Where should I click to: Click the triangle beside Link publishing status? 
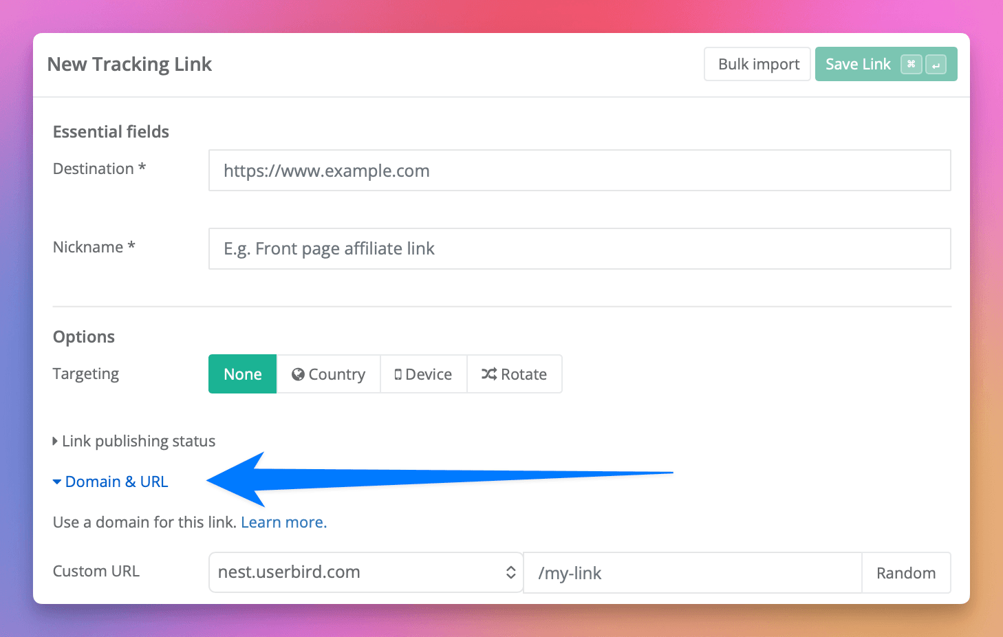coord(55,440)
